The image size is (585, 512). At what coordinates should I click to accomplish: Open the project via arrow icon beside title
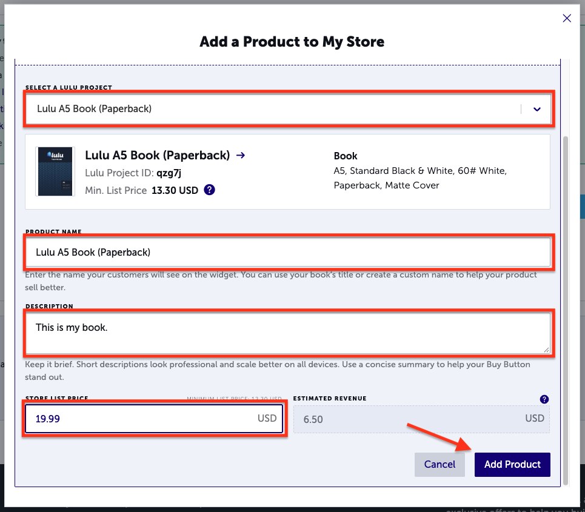click(241, 155)
